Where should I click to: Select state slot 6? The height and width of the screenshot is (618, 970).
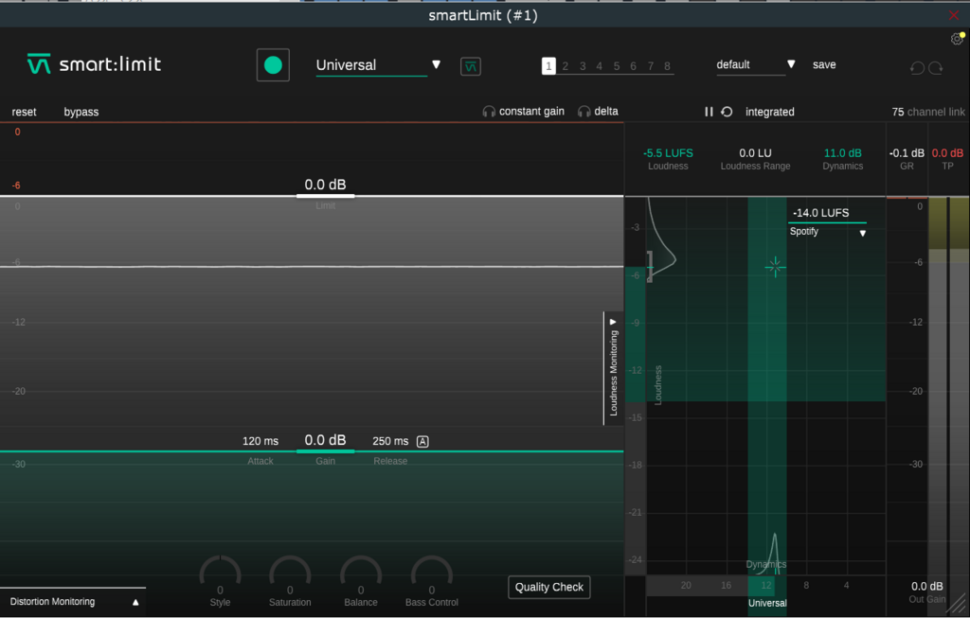pyautogui.click(x=634, y=66)
